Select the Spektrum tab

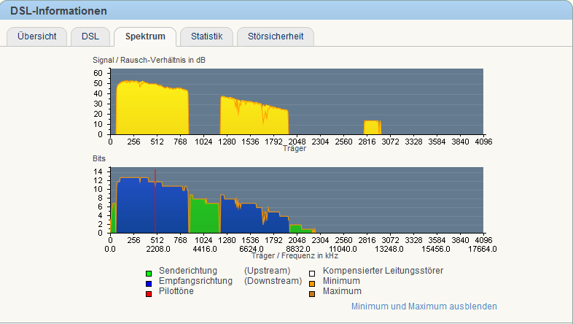pyautogui.click(x=145, y=36)
